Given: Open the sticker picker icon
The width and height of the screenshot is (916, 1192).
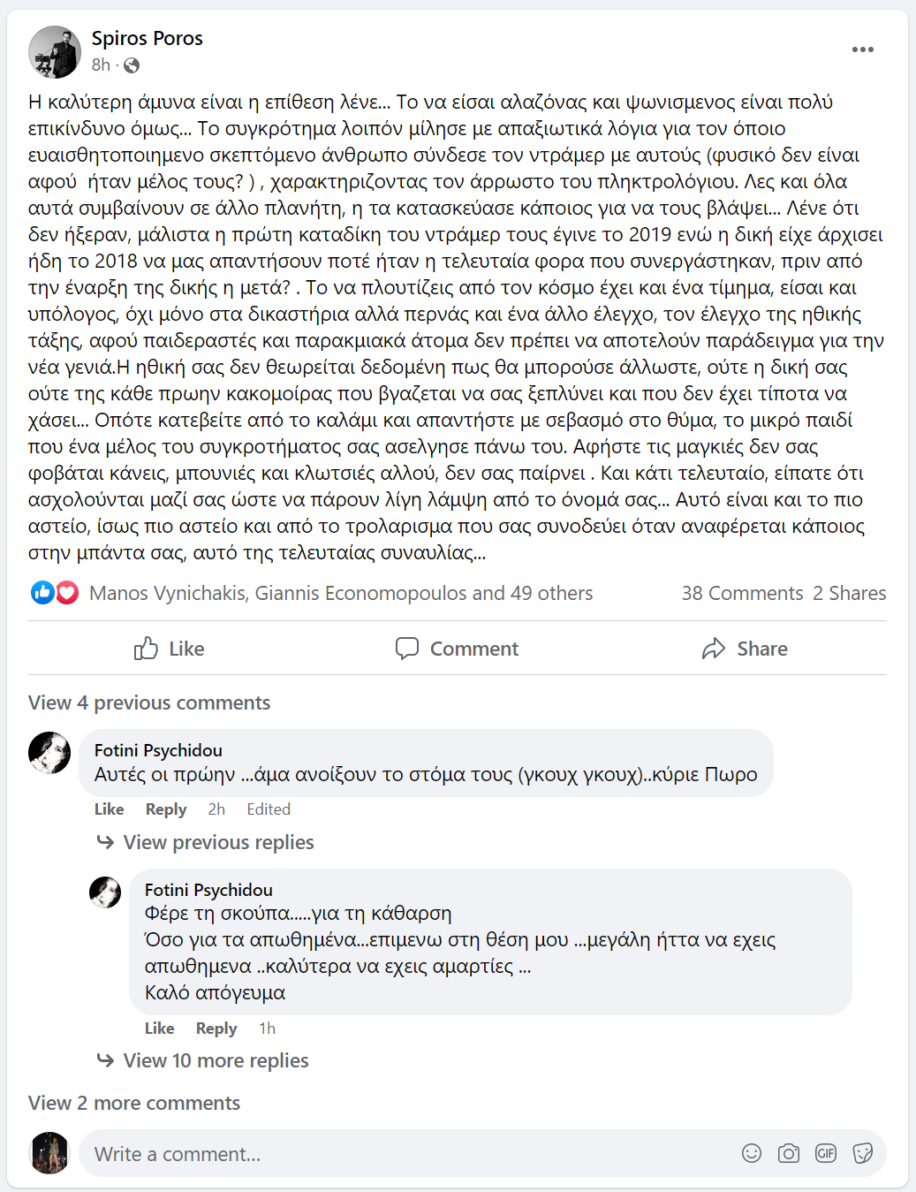Looking at the screenshot, I should pos(863,1153).
